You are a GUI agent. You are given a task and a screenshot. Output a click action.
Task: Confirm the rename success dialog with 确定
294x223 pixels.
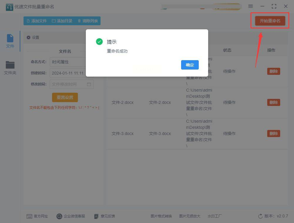pyautogui.click(x=190, y=65)
